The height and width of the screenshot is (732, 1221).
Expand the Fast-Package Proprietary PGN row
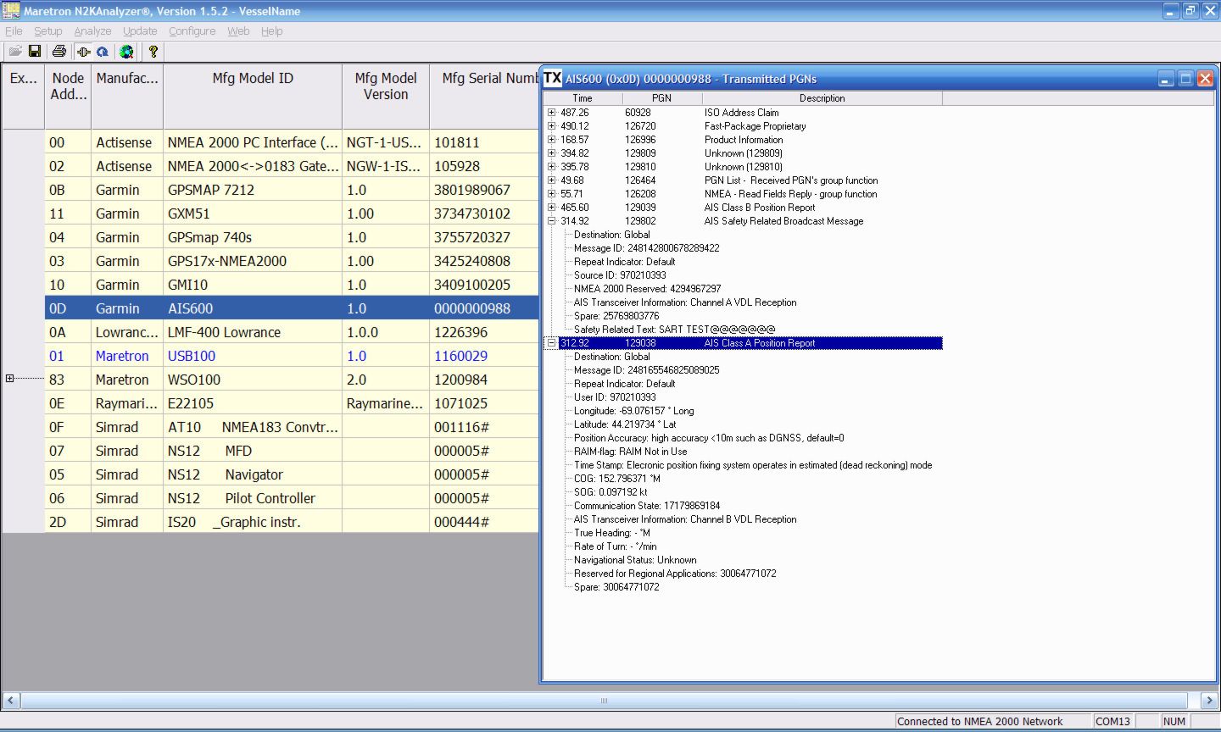coord(552,126)
